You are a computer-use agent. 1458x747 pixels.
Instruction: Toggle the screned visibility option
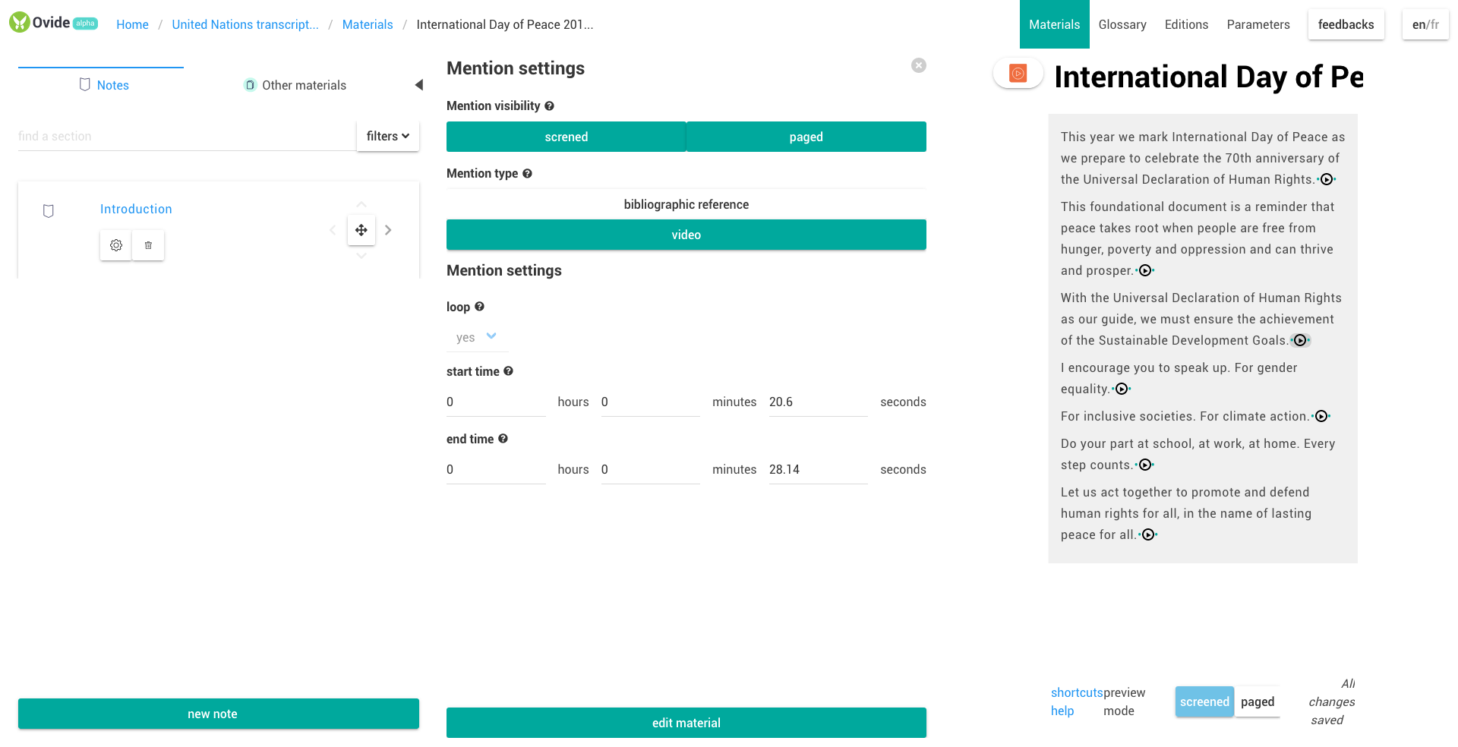coord(566,137)
